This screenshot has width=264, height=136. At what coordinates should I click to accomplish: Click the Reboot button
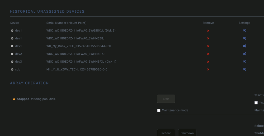pyautogui.click(x=166, y=133)
